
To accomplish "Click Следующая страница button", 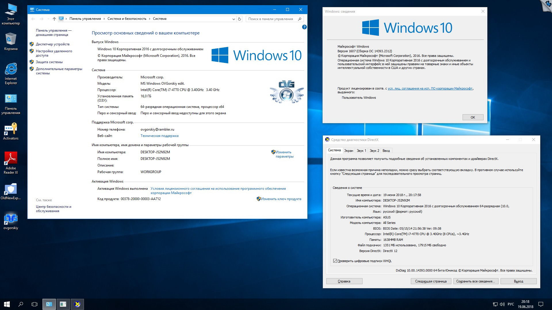I will click(431, 281).
